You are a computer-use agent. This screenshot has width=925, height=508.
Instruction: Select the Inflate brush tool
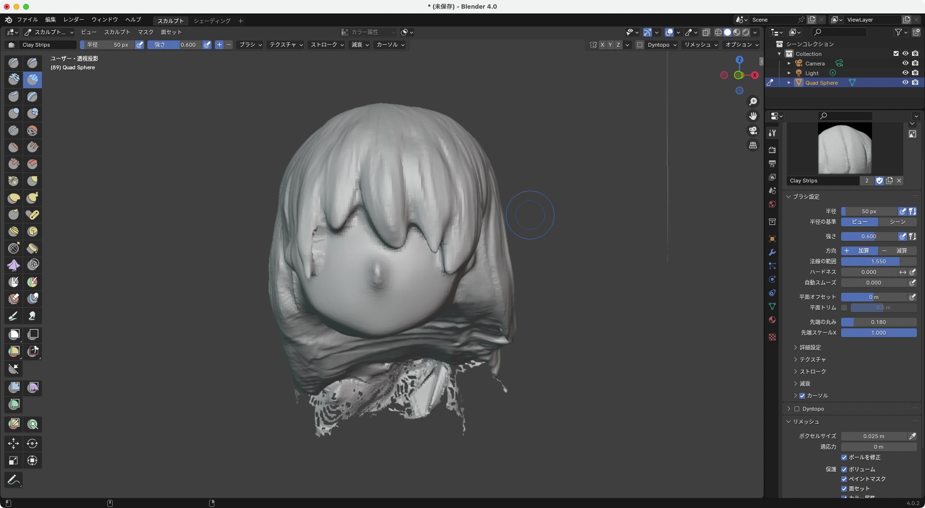tap(13, 113)
